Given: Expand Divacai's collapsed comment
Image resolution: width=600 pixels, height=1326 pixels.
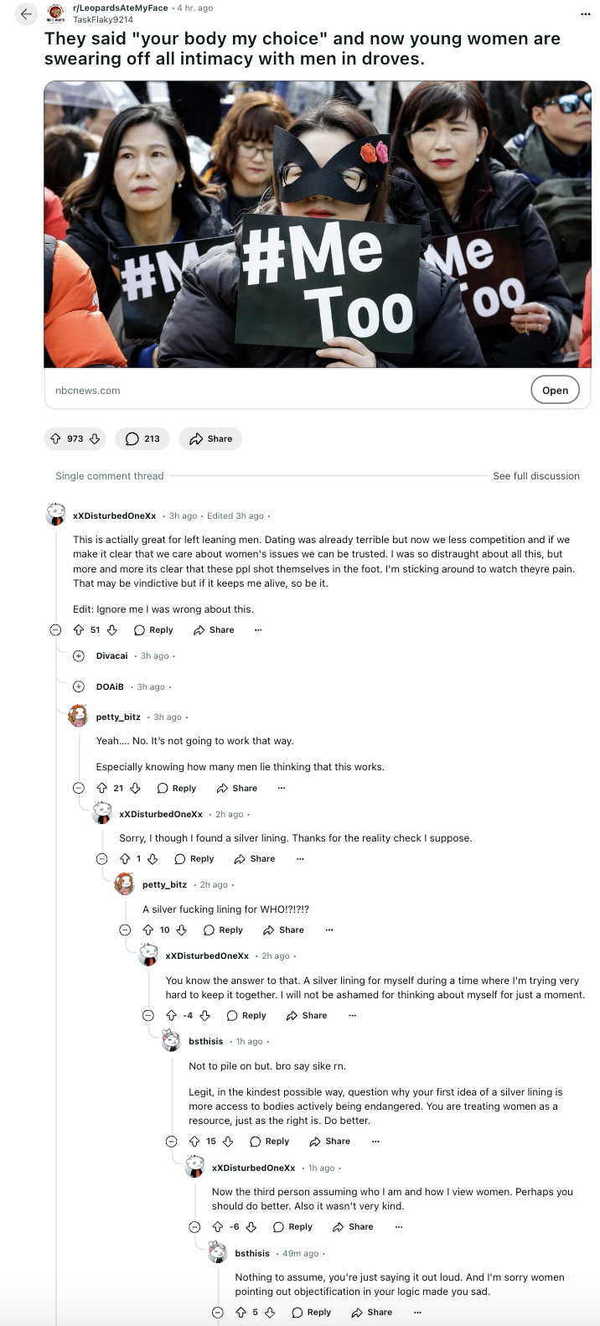Looking at the screenshot, I should tap(79, 655).
